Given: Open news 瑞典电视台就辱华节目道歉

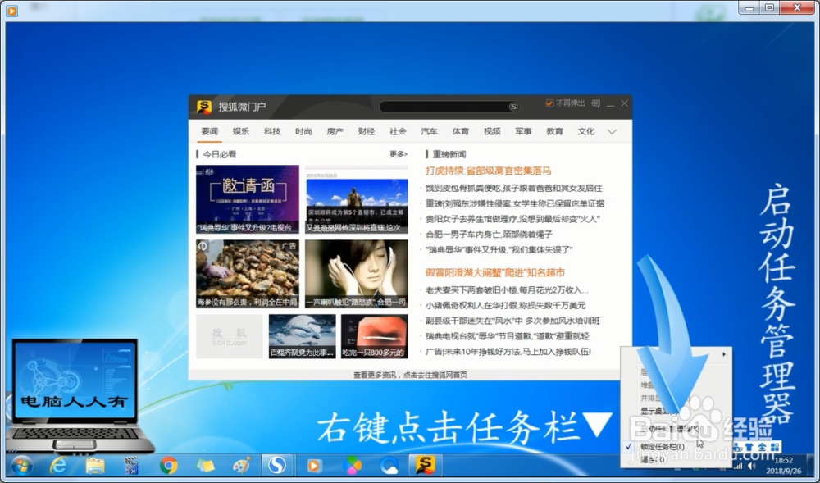Looking at the screenshot, I should pyautogui.click(x=508, y=336).
